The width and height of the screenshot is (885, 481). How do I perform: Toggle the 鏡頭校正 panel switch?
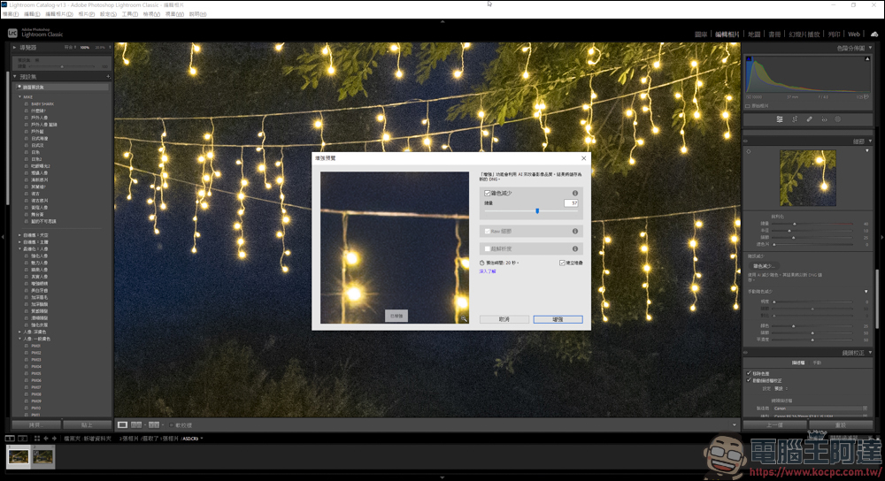pos(745,353)
